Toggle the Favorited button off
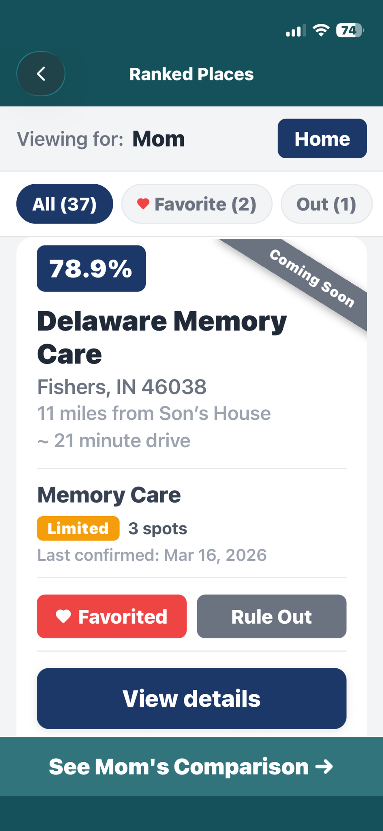This screenshot has width=383, height=831. (112, 616)
